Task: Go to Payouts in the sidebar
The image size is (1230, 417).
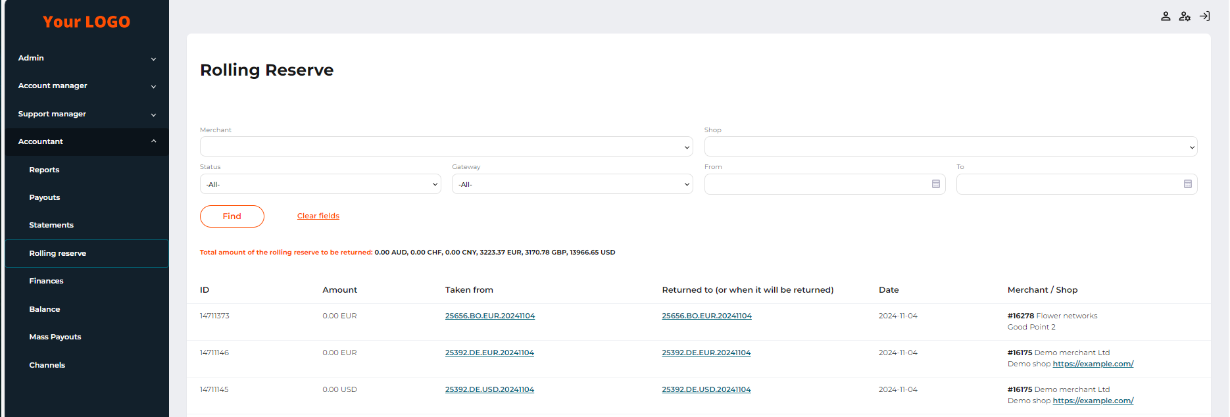Action: click(x=45, y=197)
